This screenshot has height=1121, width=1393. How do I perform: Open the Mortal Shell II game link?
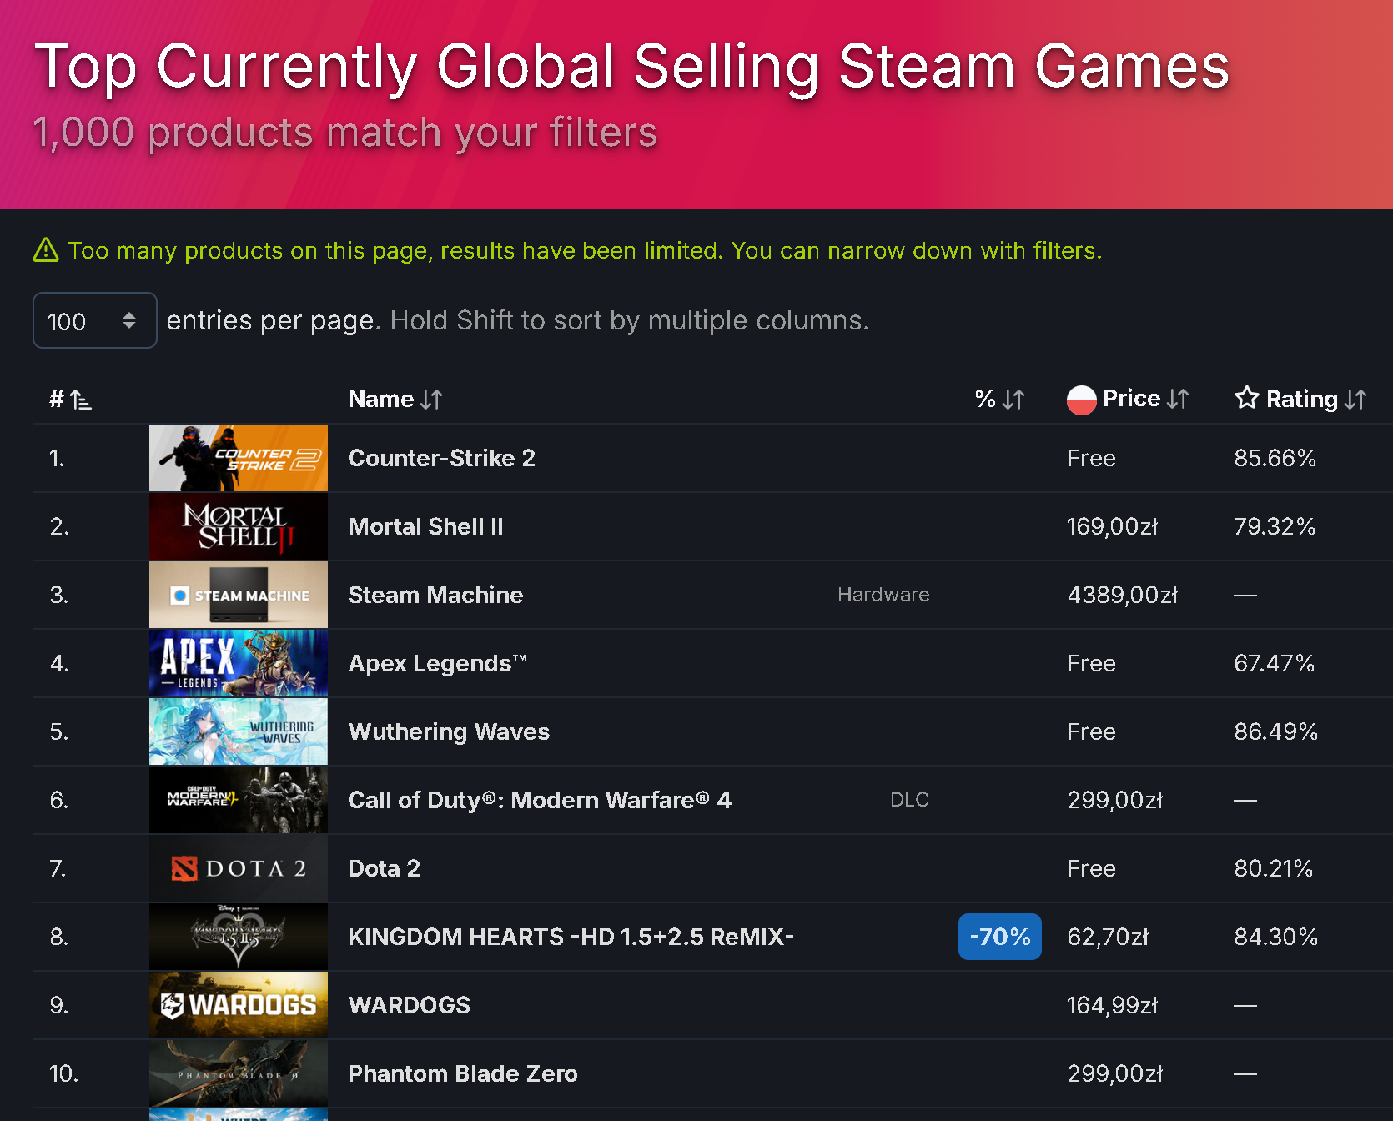click(x=425, y=526)
